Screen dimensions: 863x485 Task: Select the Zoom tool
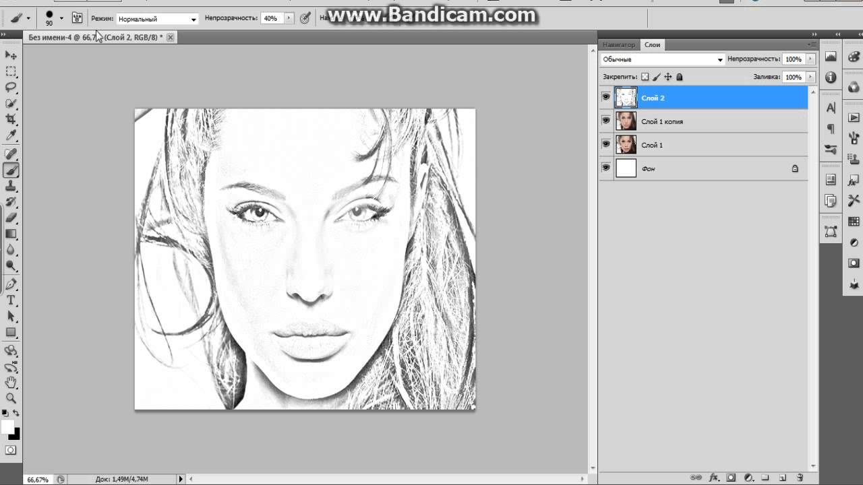tap(11, 398)
